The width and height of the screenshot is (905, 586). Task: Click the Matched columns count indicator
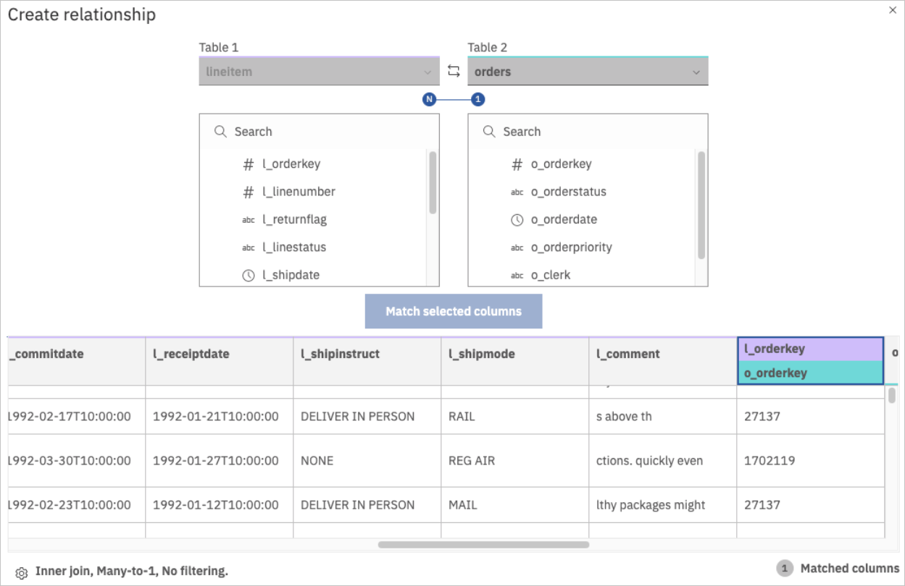click(784, 569)
